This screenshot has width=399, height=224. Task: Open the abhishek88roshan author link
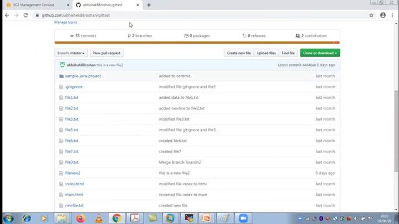(x=81, y=65)
